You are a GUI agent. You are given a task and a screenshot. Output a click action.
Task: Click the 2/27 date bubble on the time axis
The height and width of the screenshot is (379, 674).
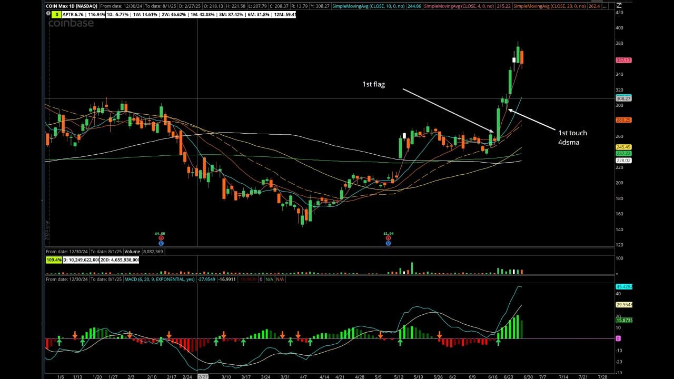pos(203,377)
